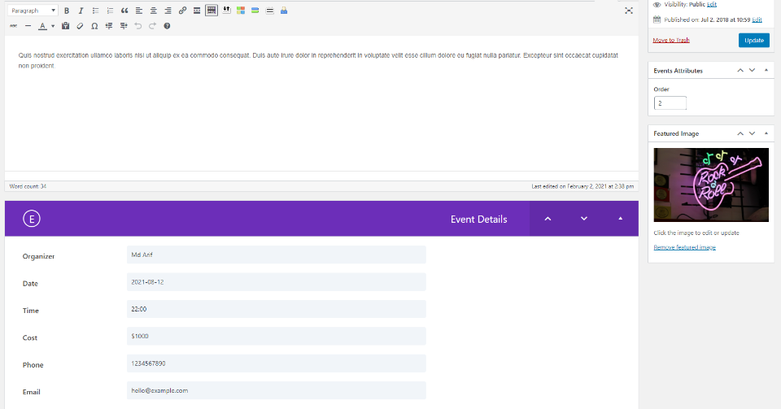Insert a blockquote
The image size is (781, 409).
pos(124,11)
